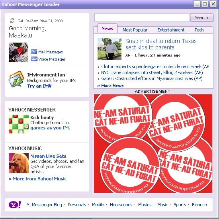Open More from Yahoo! Music link
Image resolution: width=219 pixels, height=219 pixels.
[x=38, y=179]
